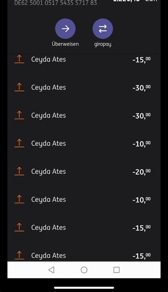Tap the Überweisen text label
This screenshot has width=168, height=292.
point(65,44)
